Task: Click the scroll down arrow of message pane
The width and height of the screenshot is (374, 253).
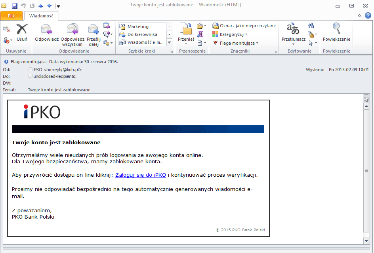Action: point(366,241)
